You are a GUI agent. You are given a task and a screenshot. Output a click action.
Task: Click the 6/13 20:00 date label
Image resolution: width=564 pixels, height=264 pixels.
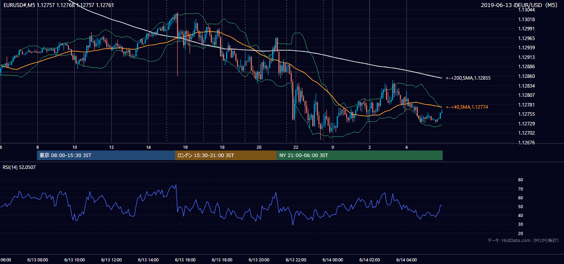[x=259, y=260]
